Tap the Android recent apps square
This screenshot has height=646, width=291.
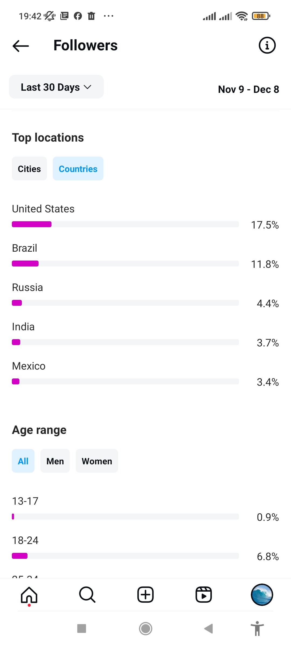pyautogui.click(x=82, y=629)
